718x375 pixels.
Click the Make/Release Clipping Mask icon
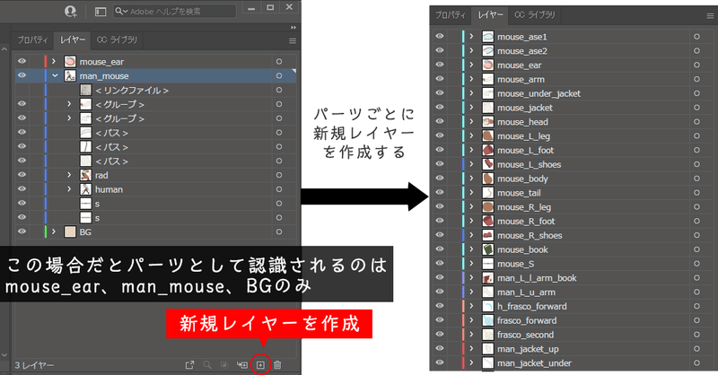click(x=224, y=365)
